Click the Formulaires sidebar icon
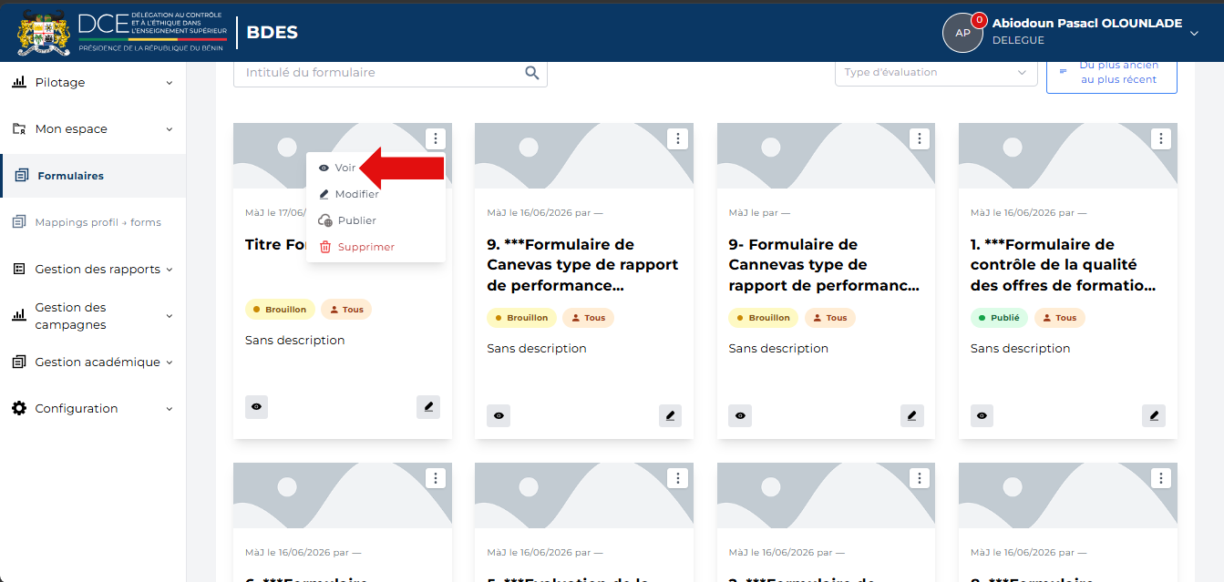Viewport: 1224px width, 582px height. pos(22,176)
